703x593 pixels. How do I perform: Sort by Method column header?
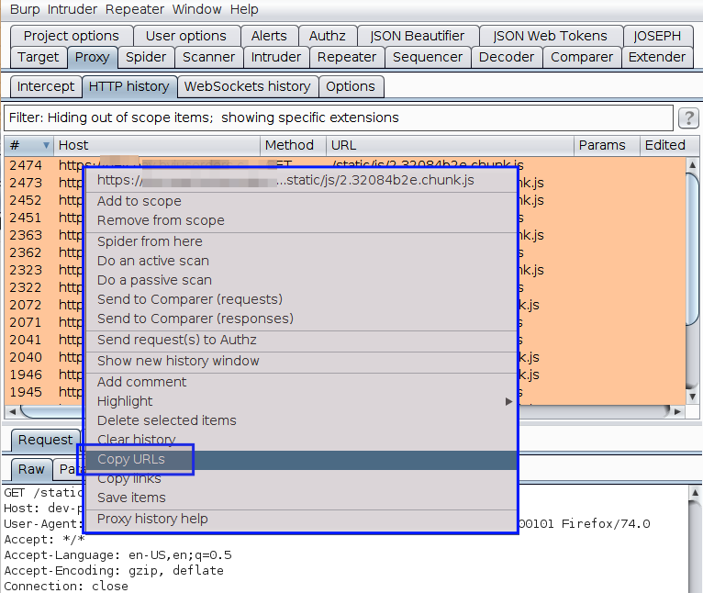pos(293,145)
